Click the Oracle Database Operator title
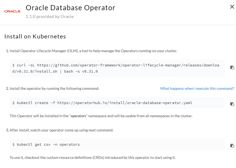Viewport: 236px width, 168px height. click(x=70, y=8)
